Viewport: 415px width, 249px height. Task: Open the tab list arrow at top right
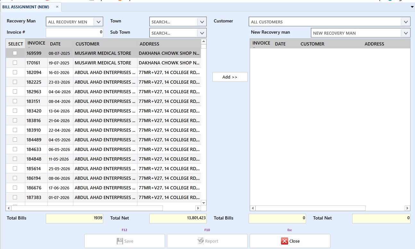[x=412, y=7]
